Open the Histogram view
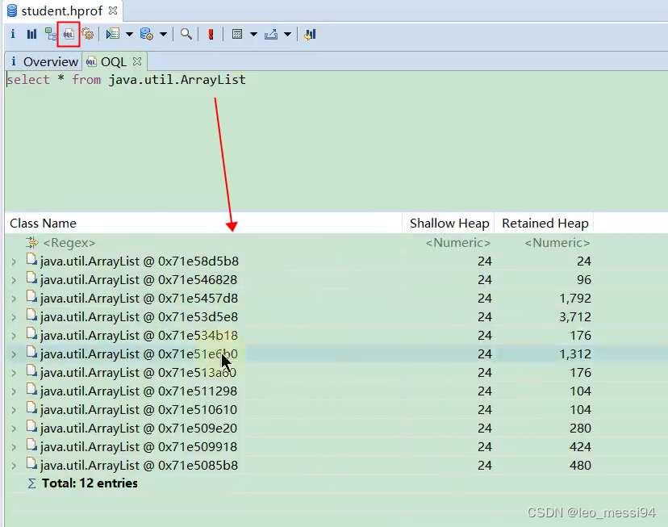668x527 pixels. pos(32,34)
